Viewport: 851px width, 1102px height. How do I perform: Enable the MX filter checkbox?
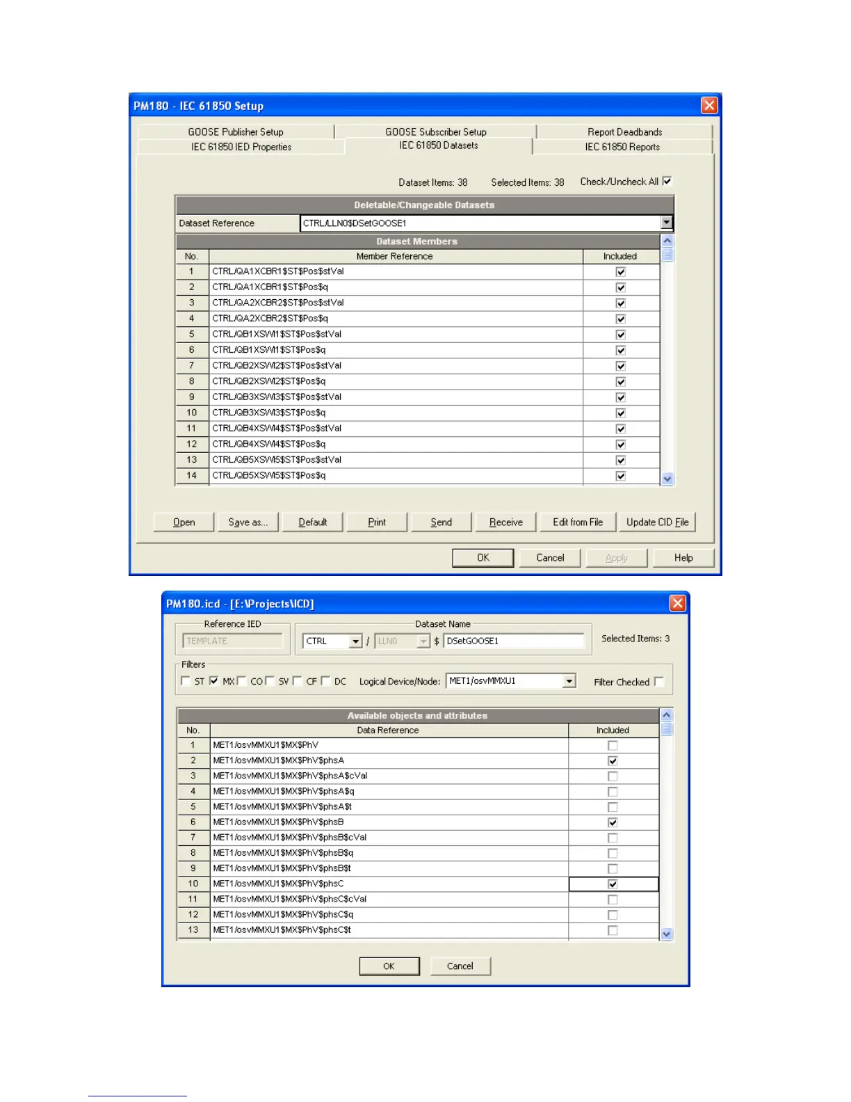point(214,681)
